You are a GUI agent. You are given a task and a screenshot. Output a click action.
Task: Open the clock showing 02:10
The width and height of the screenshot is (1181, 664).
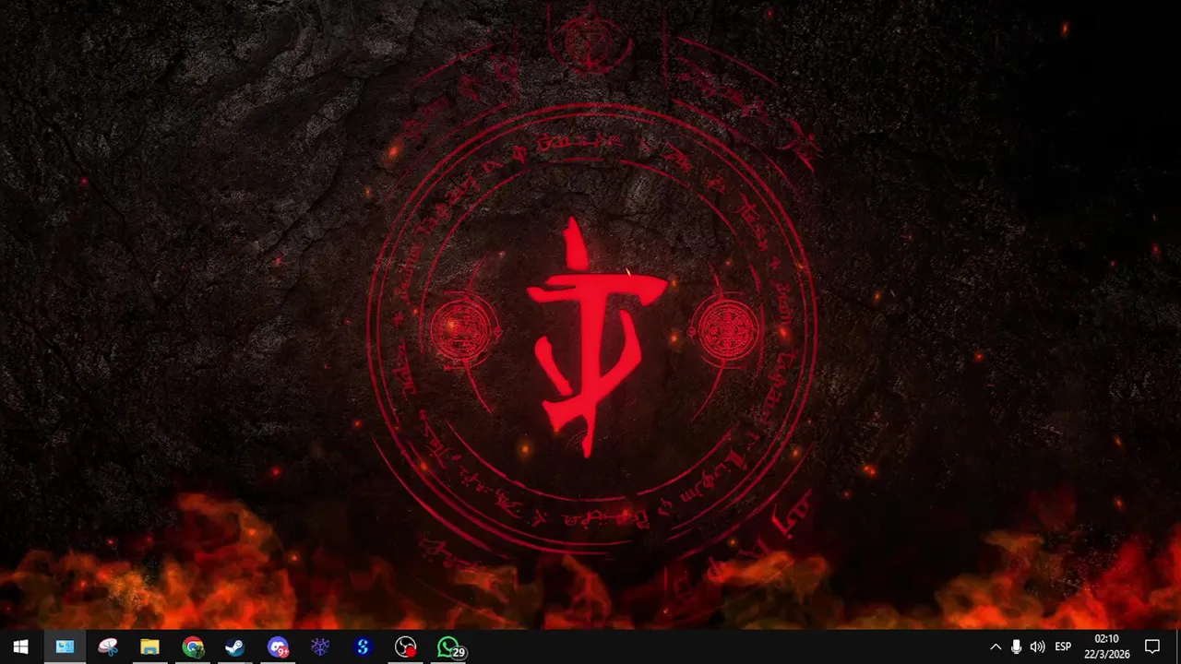(1106, 647)
